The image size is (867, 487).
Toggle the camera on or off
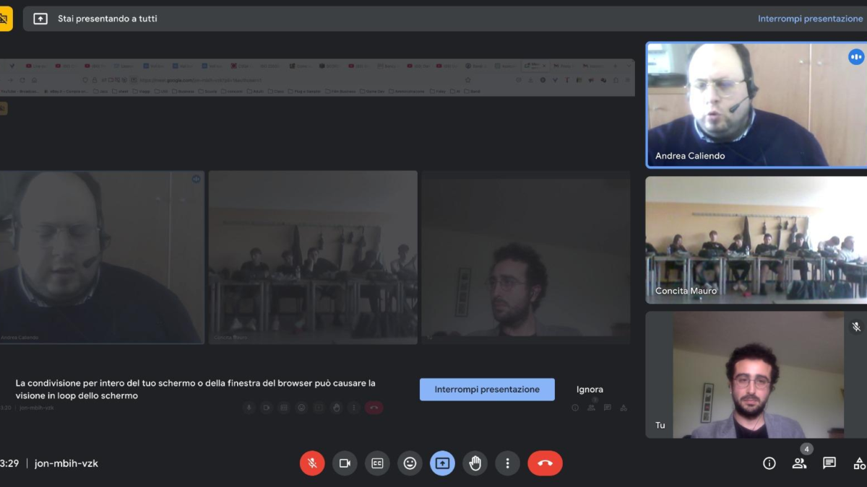click(345, 463)
